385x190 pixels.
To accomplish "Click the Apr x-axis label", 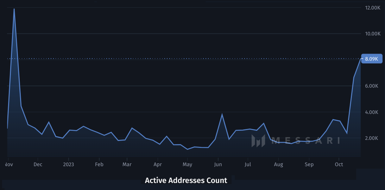I will click(158, 164).
